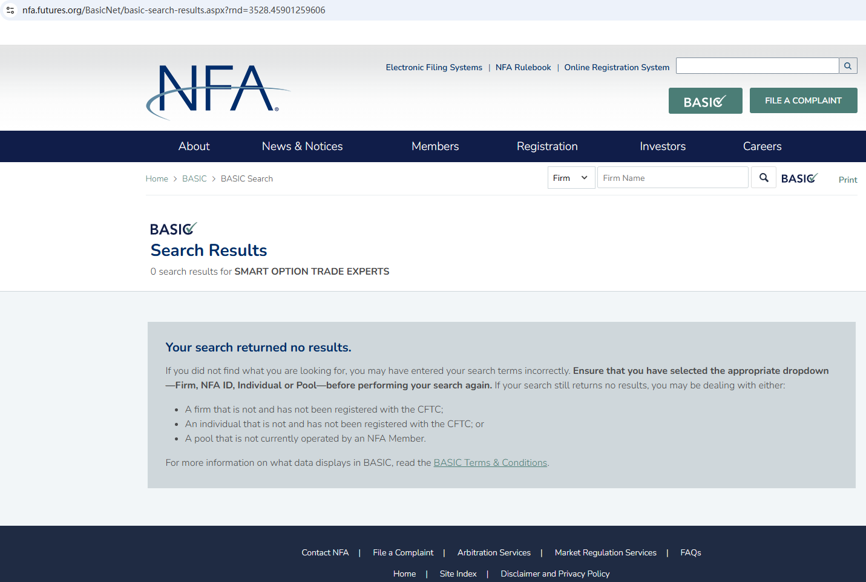The image size is (866, 582).
Task: Click the browser address bar URL
Action: (174, 10)
